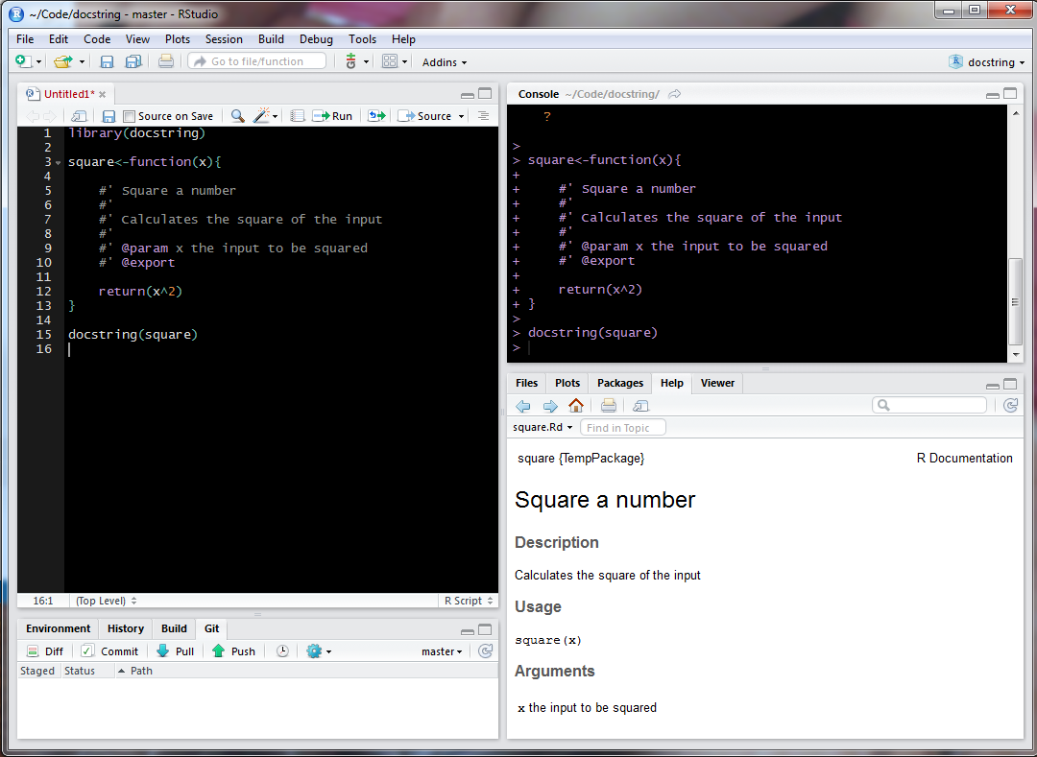
Task: Toggle Source on Save checkbox
Action: click(x=130, y=116)
